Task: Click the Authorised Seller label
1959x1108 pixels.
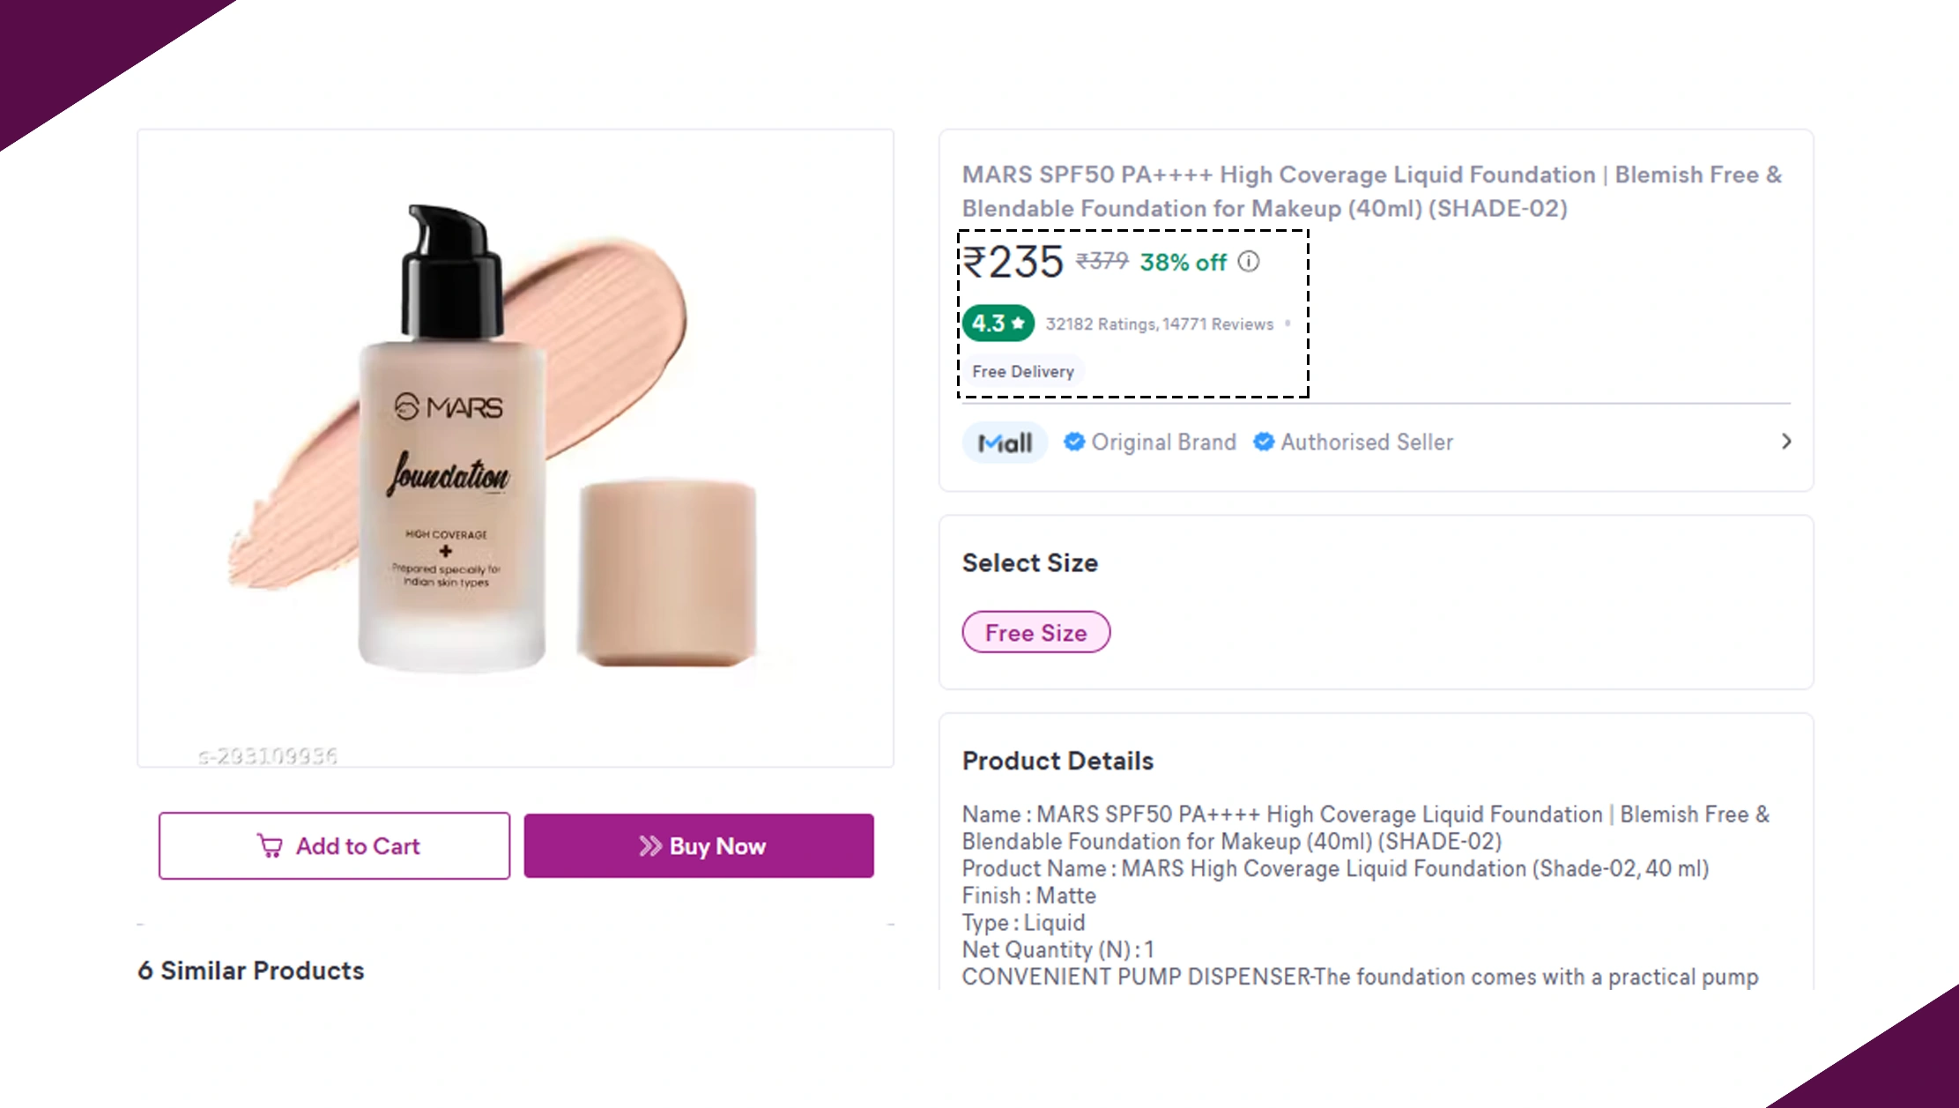Action: [x=1366, y=442]
